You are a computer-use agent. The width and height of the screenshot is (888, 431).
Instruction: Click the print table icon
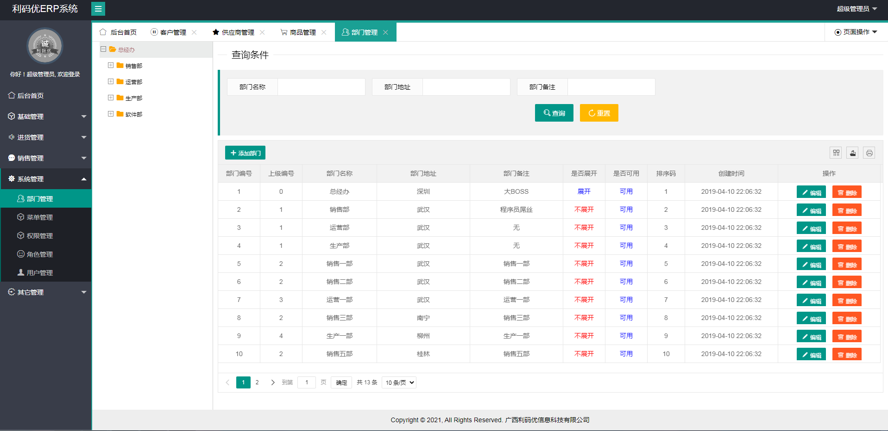(x=869, y=153)
